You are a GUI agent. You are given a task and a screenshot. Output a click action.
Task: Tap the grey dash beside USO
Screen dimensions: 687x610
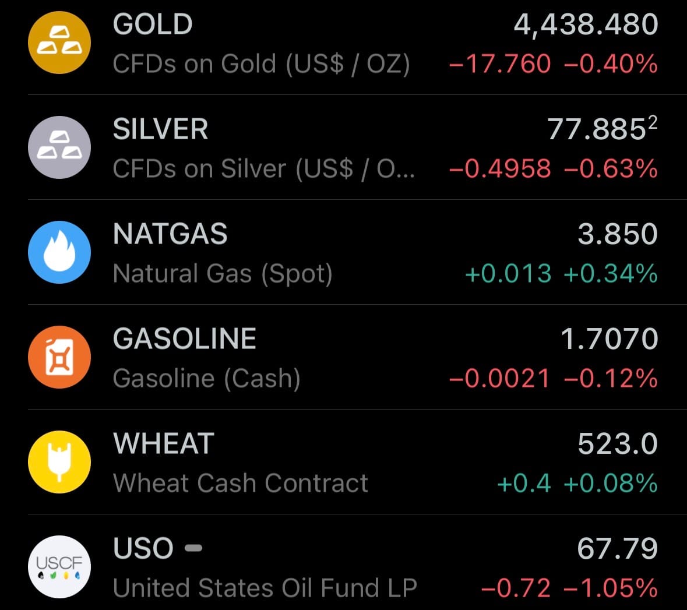click(x=193, y=548)
